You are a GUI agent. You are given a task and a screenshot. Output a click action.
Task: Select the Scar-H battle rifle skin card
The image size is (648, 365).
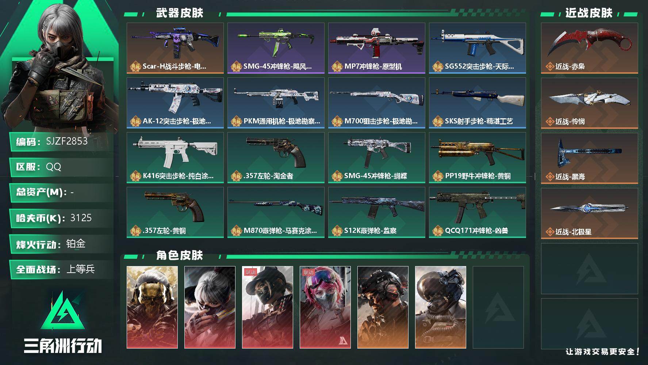(x=175, y=48)
